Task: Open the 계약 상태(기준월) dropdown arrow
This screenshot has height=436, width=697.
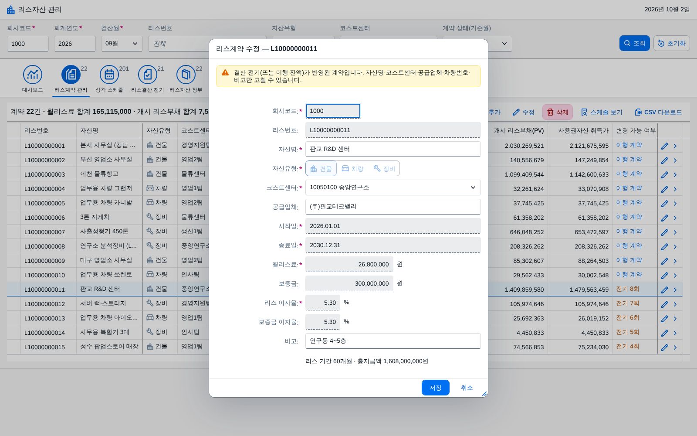Action: (x=504, y=44)
